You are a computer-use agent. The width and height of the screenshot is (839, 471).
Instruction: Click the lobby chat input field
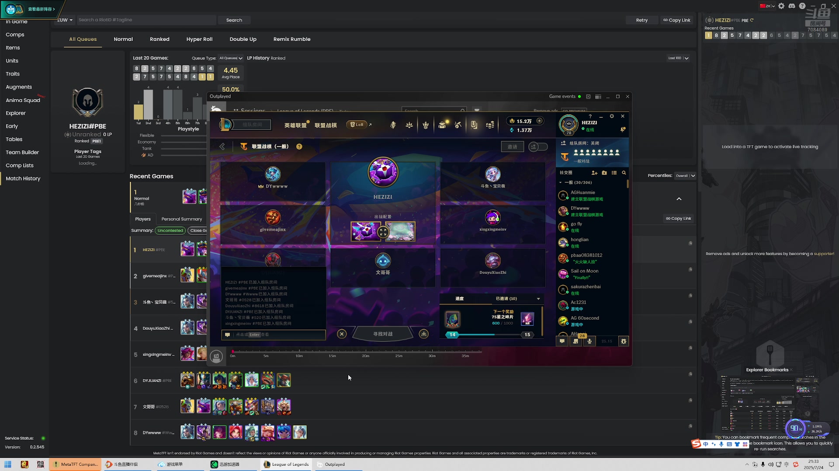pyautogui.click(x=274, y=334)
